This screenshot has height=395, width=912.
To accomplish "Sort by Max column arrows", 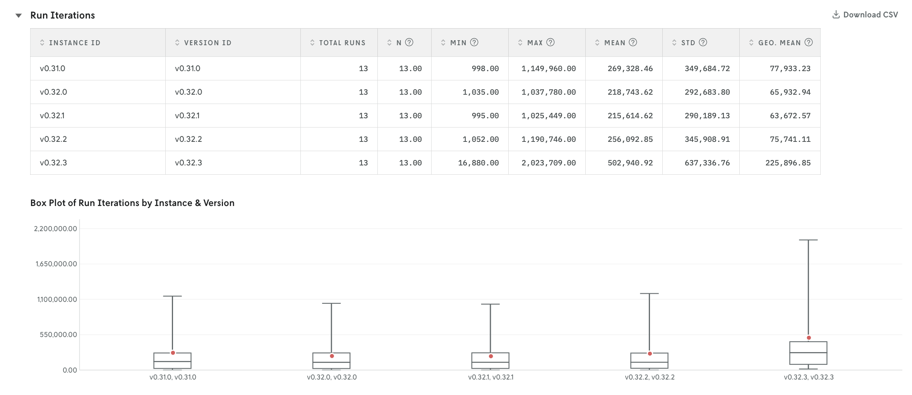I will tap(520, 43).
